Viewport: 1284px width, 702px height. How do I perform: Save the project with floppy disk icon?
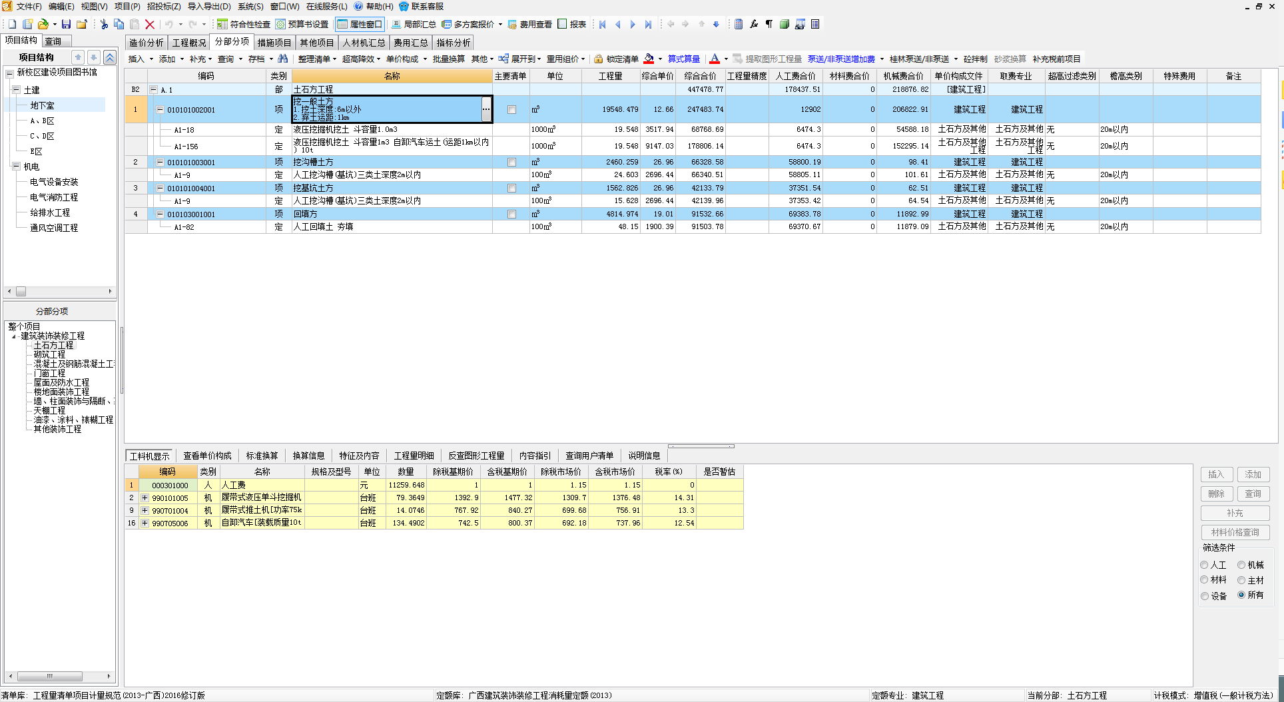66,25
